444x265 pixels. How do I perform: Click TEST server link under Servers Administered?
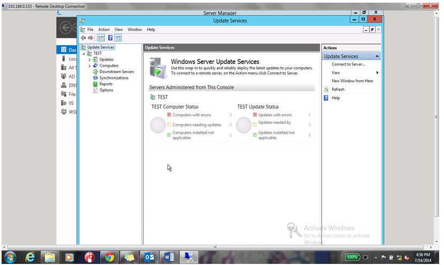coord(163,97)
